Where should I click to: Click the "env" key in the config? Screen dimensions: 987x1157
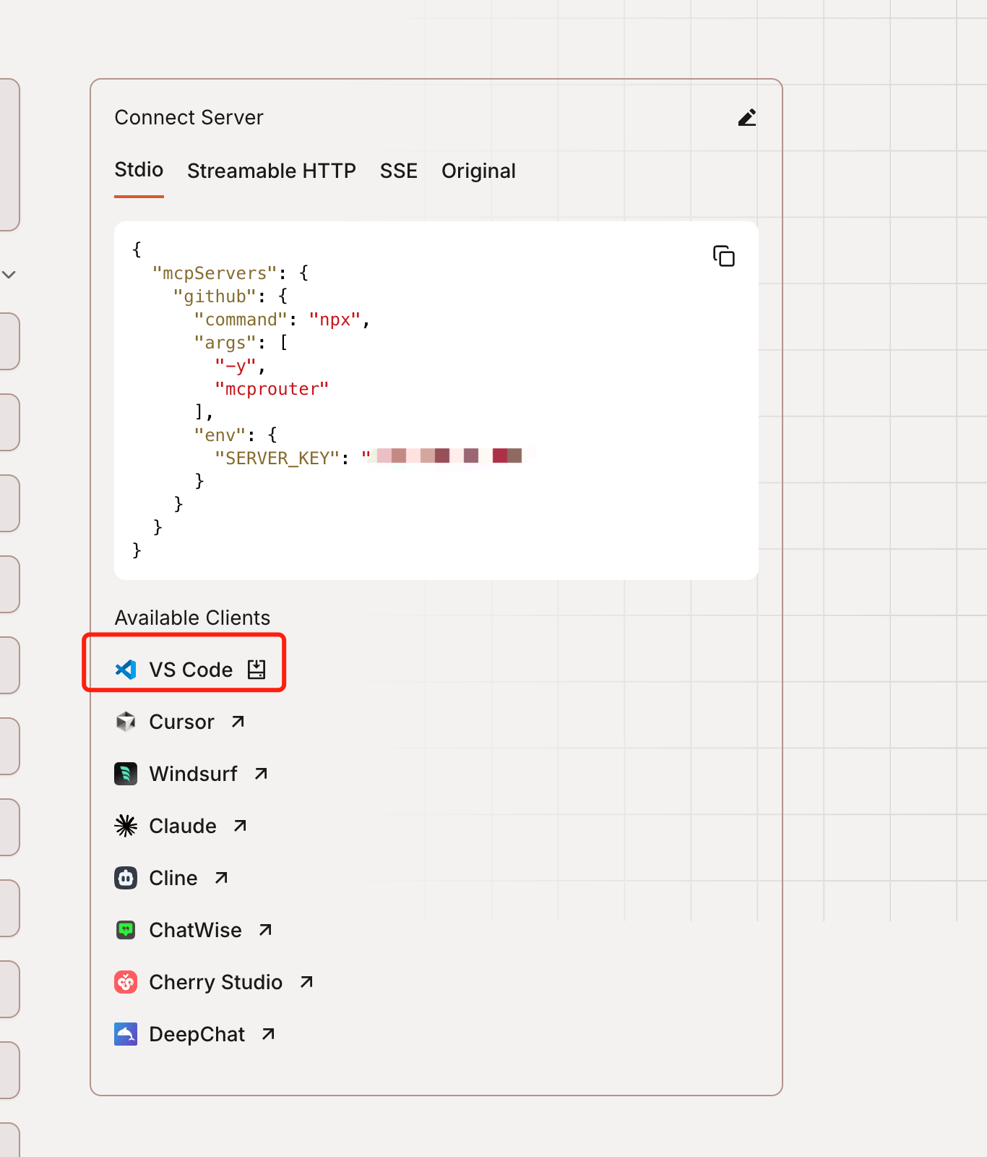(220, 435)
